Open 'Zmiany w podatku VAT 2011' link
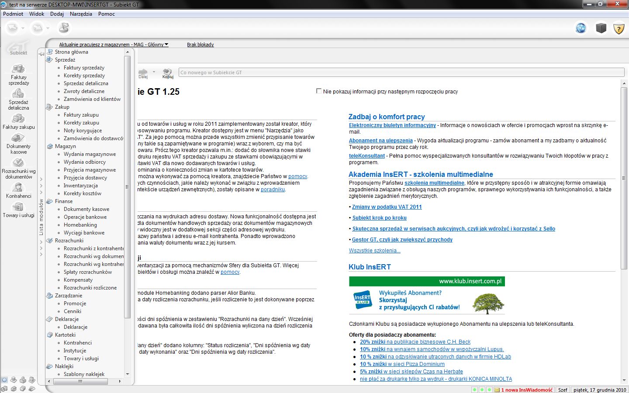The width and height of the screenshot is (629, 393). [x=387, y=207]
